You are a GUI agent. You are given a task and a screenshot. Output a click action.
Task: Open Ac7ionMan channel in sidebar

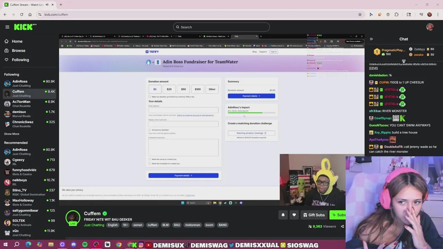point(29,104)
